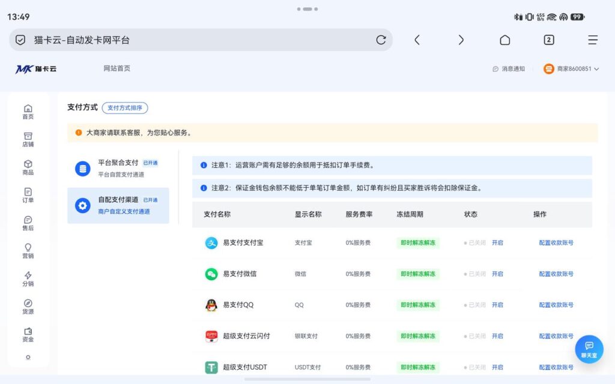Screen dimensions: 615x384
Task: Open the 店铺 store sidebar icon
Action: (28, 139)
